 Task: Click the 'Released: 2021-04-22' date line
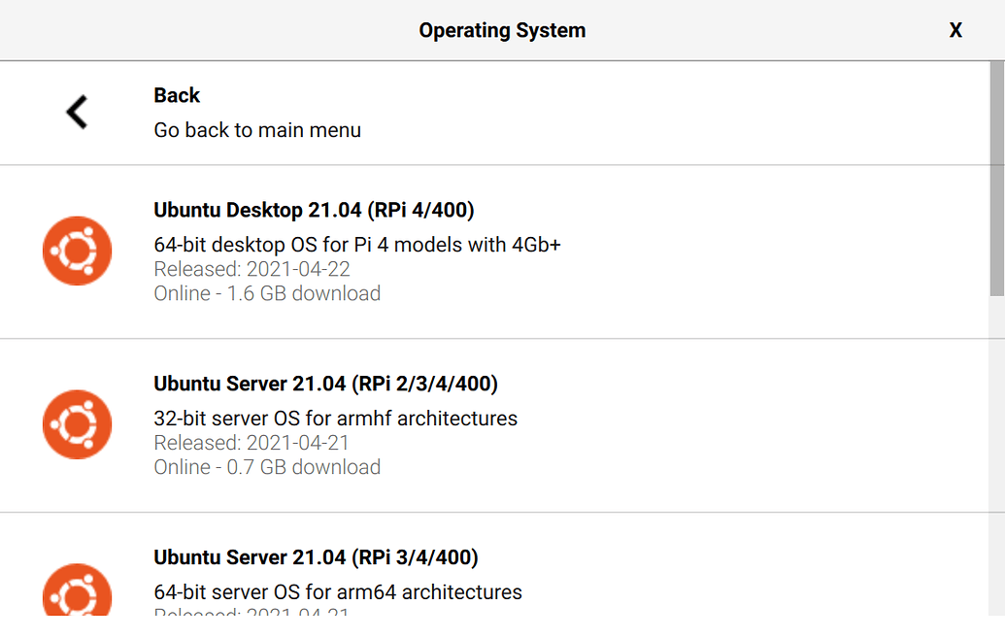[251, 269]
